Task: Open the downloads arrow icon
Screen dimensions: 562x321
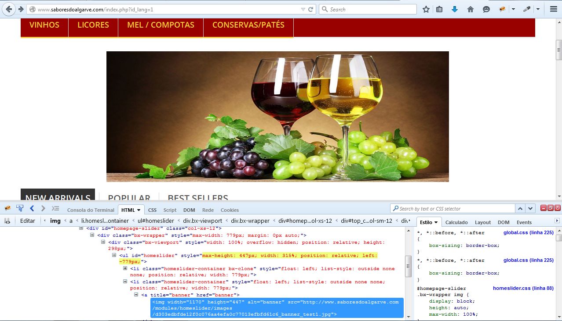Action: pyautogui.click(x=455, y=9)
